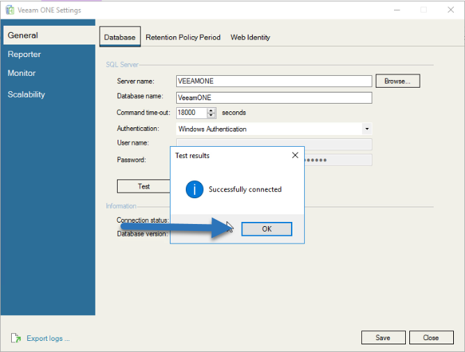
Task: Click the Veeam ONE Settings title icon
Action: click(x=10, y=10)
